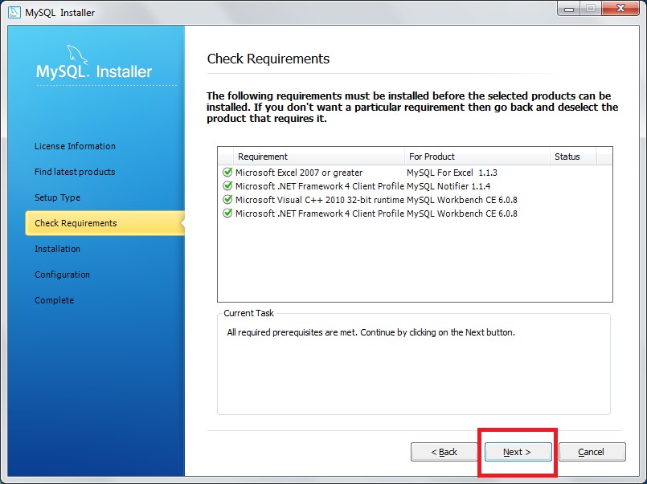The width and height of the screenshot is (647, 484).
Task: Click the 'Check Requirements' page heading
Action: pyautogui.click(x=268, y=59)
